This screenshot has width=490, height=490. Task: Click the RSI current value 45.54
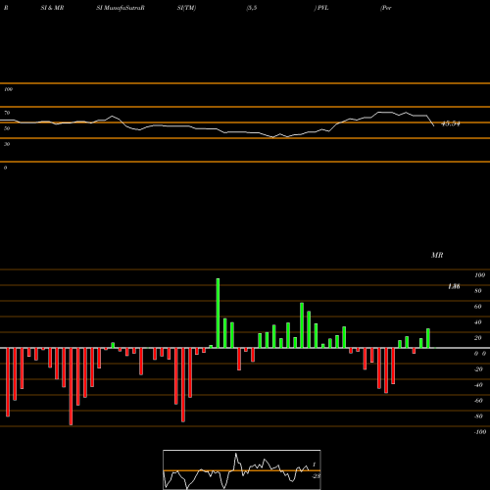coord(451,123)
